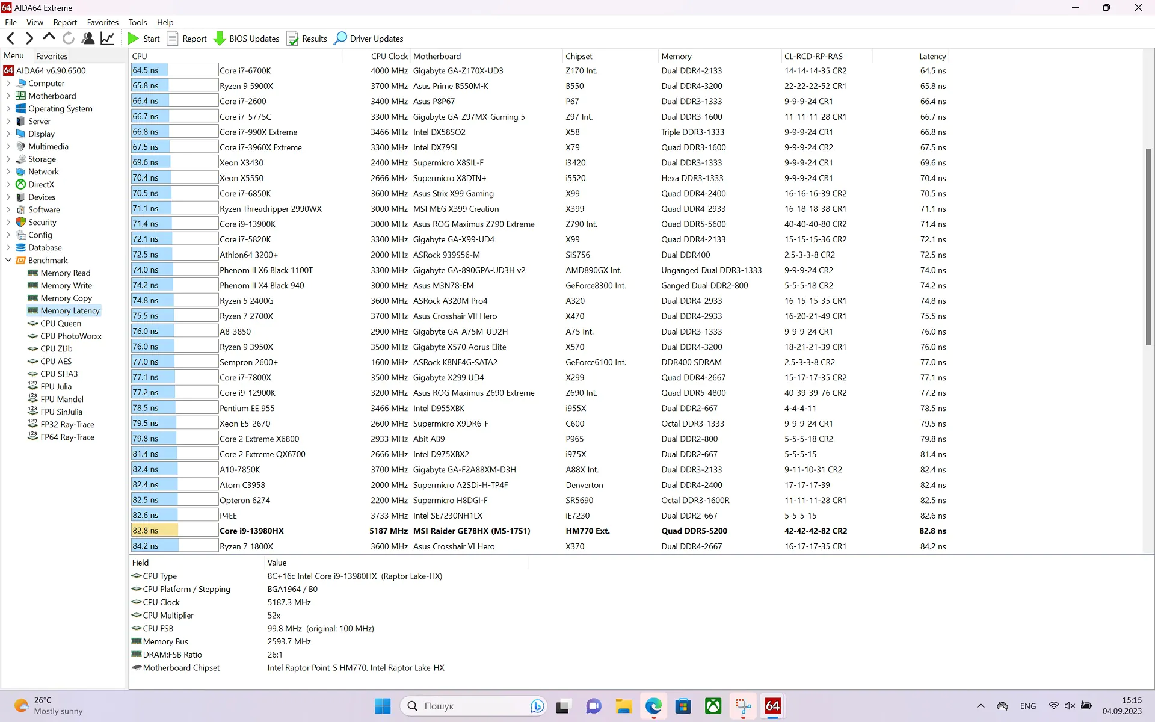Expand the Storage tree node
The width and height of the screenshot is (1155, 722).
click(x=8, y=159)
